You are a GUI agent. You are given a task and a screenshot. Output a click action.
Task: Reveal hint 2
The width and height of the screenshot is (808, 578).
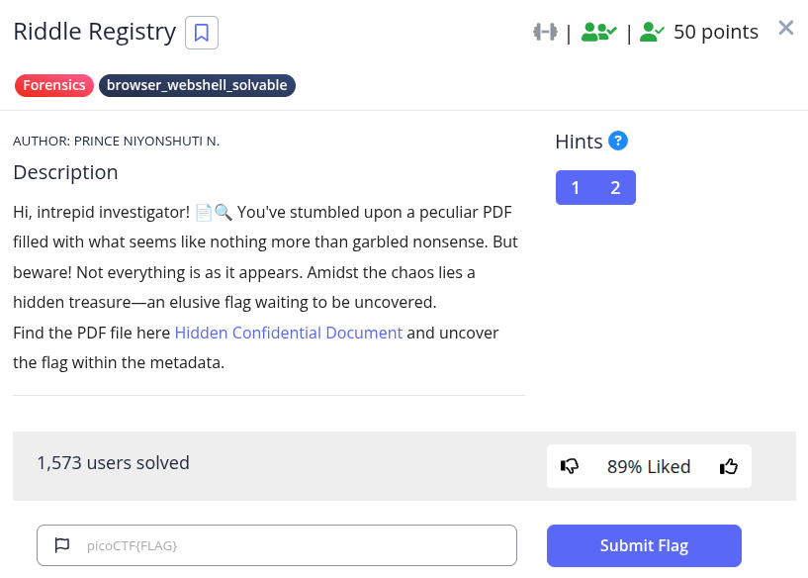[x=615, y=188]
